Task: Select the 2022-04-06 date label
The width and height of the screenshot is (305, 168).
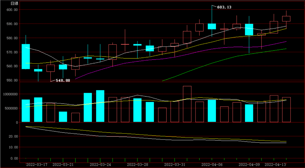Action: click(x=212, y=165)
